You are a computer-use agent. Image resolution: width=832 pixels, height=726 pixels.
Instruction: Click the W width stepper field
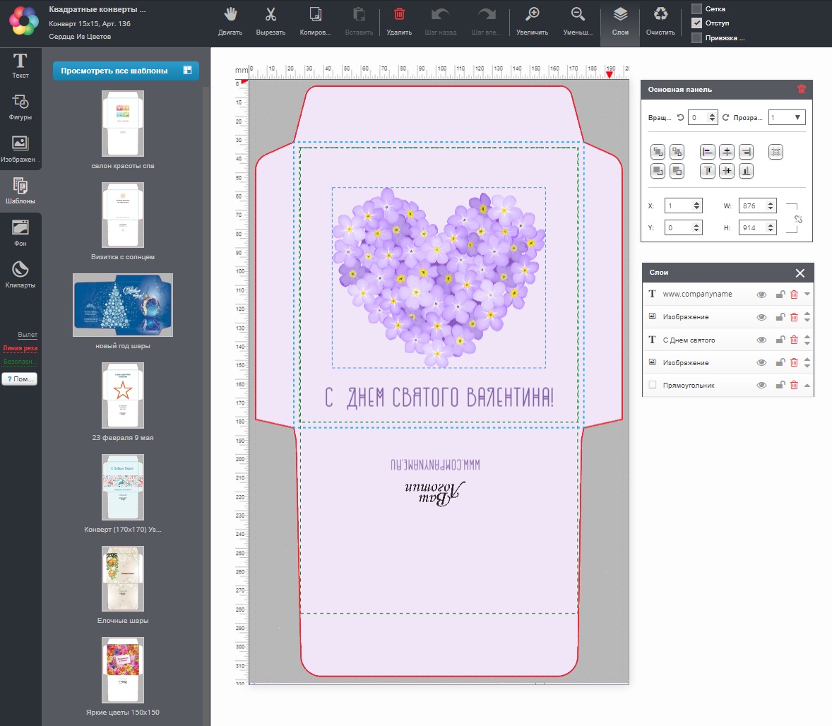pos(758,206)
